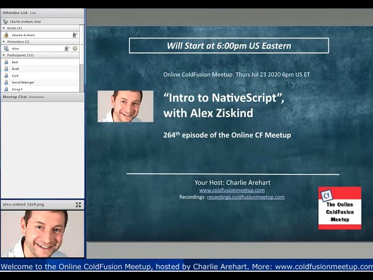373x280 pixels.
Task: Click the Online ColdFusion Meetup Cf logo
Action: coord(340,208)
